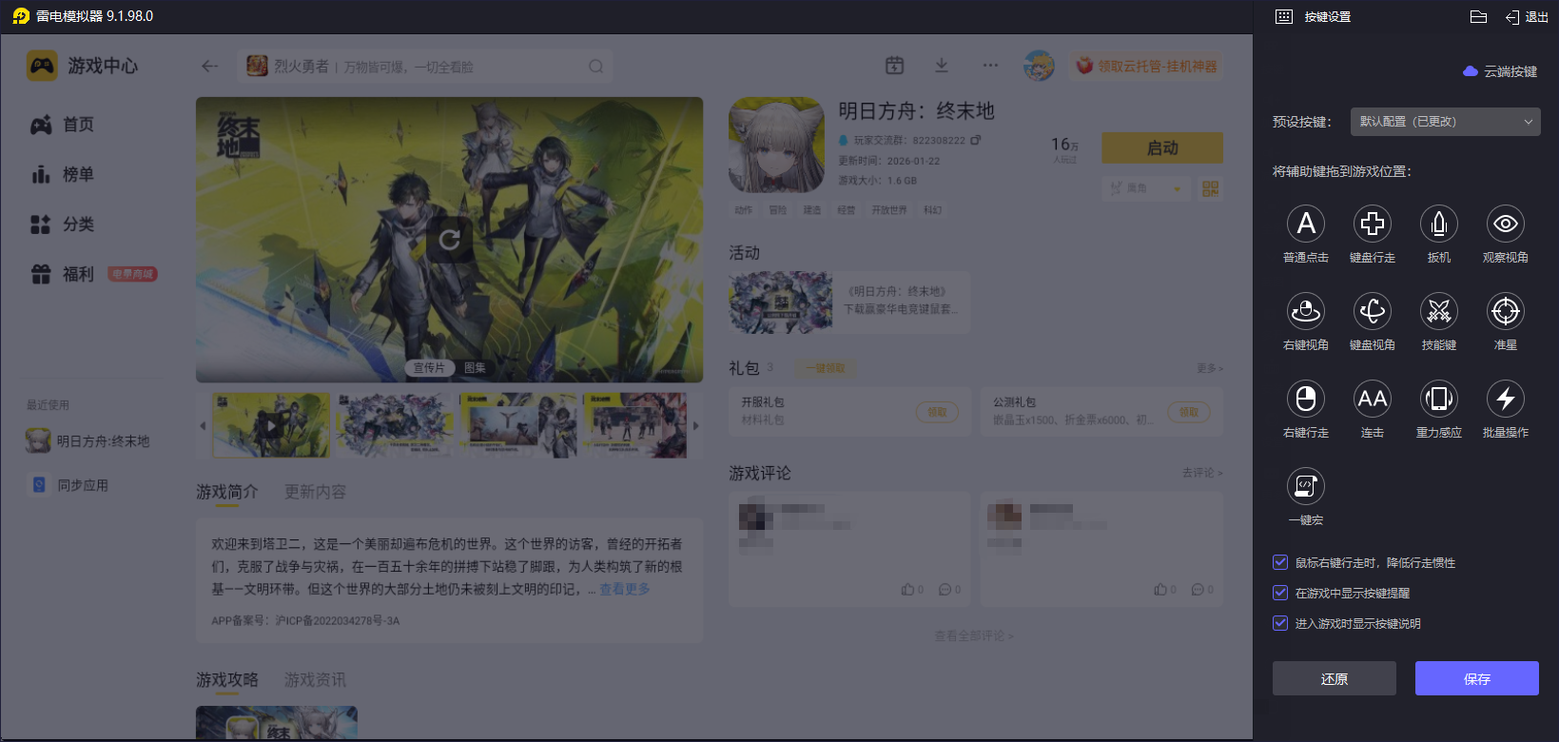Open 福利 in the sidebar
Screen dimensions: 1559x742
(x=63, y=274)
